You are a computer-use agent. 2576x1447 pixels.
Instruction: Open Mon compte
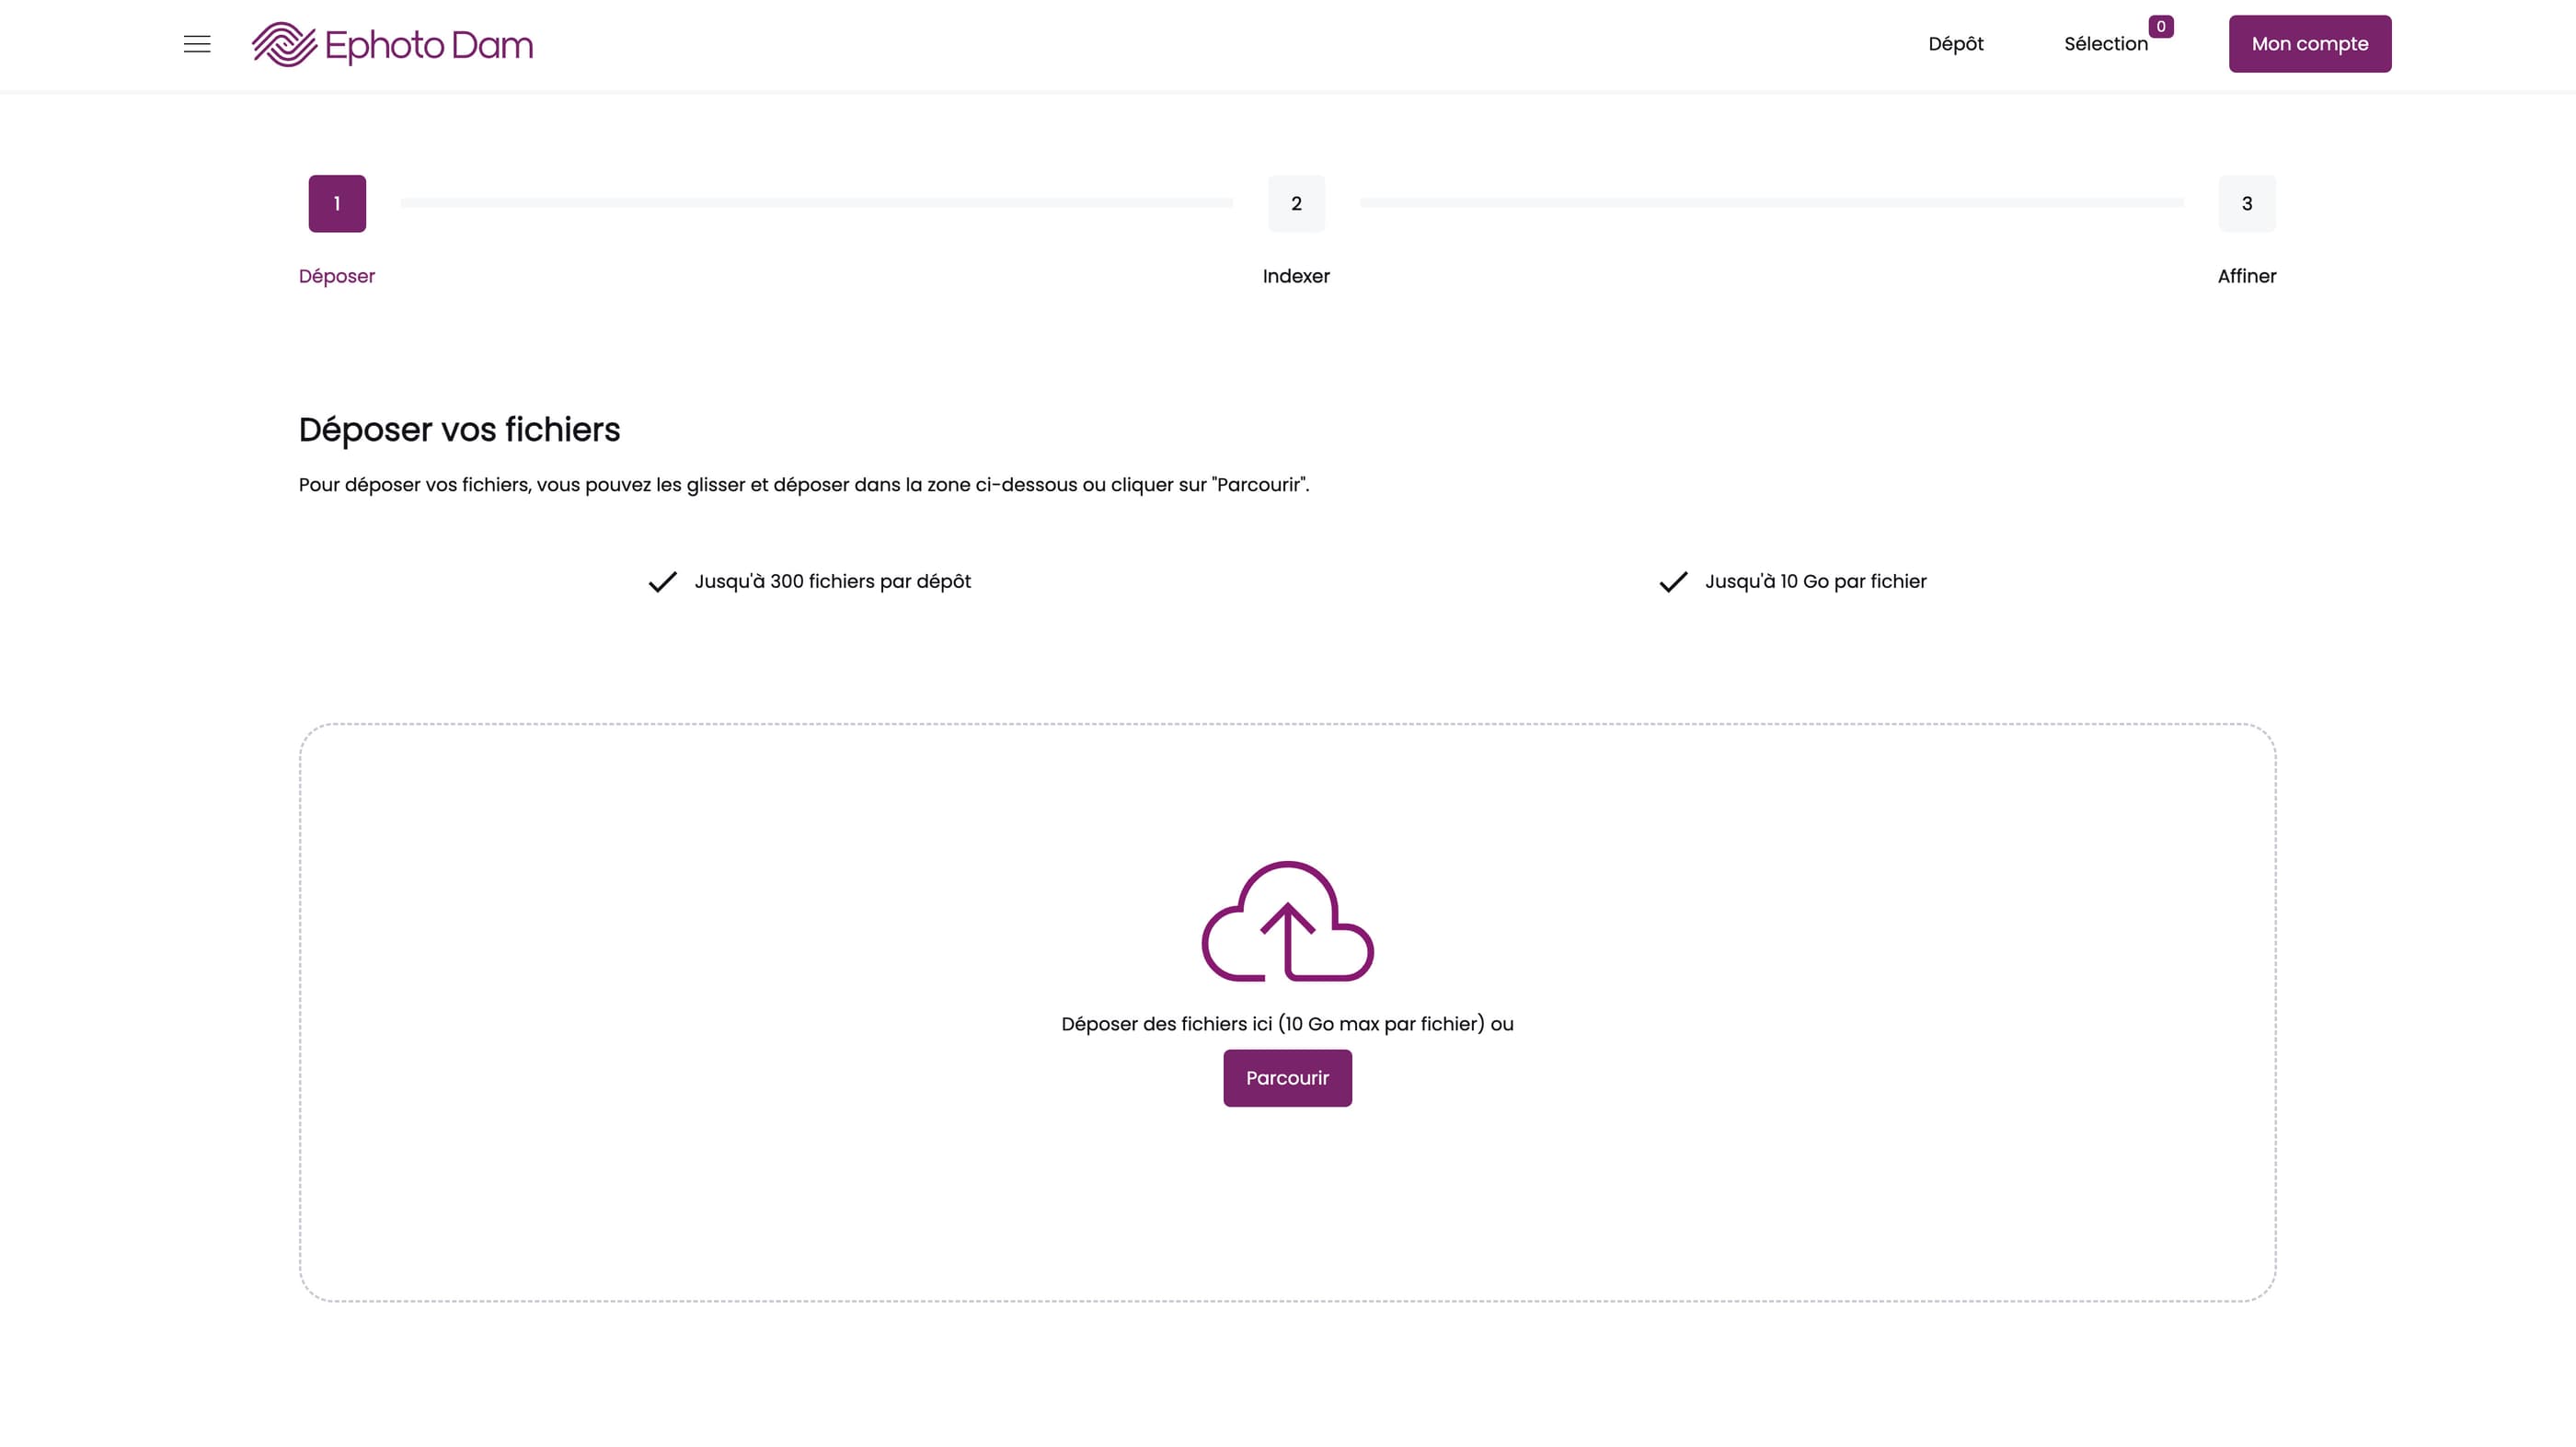(2310, 43)
